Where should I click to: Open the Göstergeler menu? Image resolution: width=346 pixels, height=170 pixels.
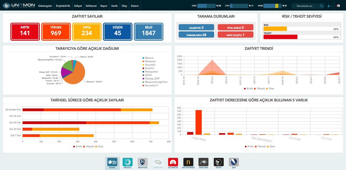(45, 6)
